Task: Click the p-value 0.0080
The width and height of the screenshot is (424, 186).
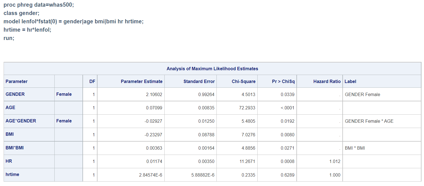Action: [287, 135]
